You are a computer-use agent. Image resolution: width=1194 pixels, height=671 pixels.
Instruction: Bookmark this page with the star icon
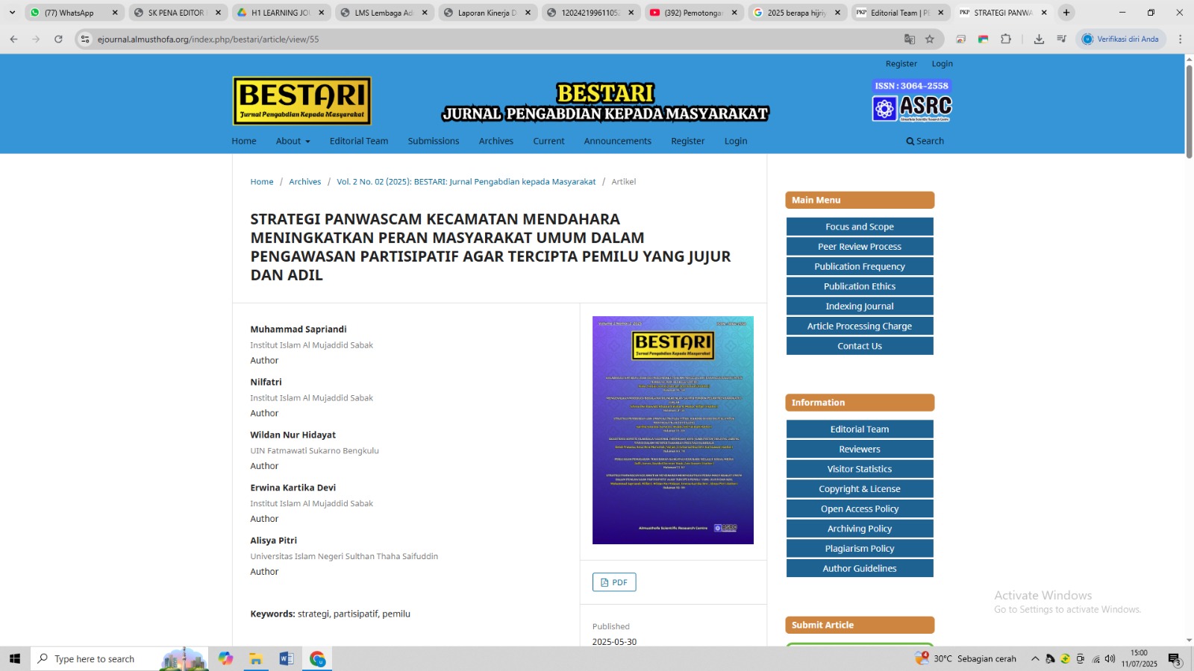(x=930, y=39)
